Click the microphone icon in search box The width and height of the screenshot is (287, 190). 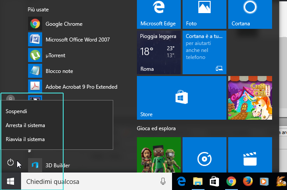point(163,181)
